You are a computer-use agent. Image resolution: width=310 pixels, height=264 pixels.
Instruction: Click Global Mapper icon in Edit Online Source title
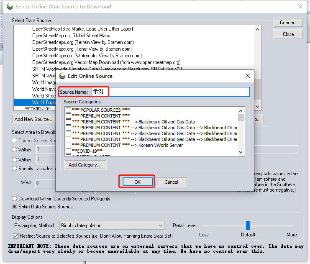(x=62, y=76)
